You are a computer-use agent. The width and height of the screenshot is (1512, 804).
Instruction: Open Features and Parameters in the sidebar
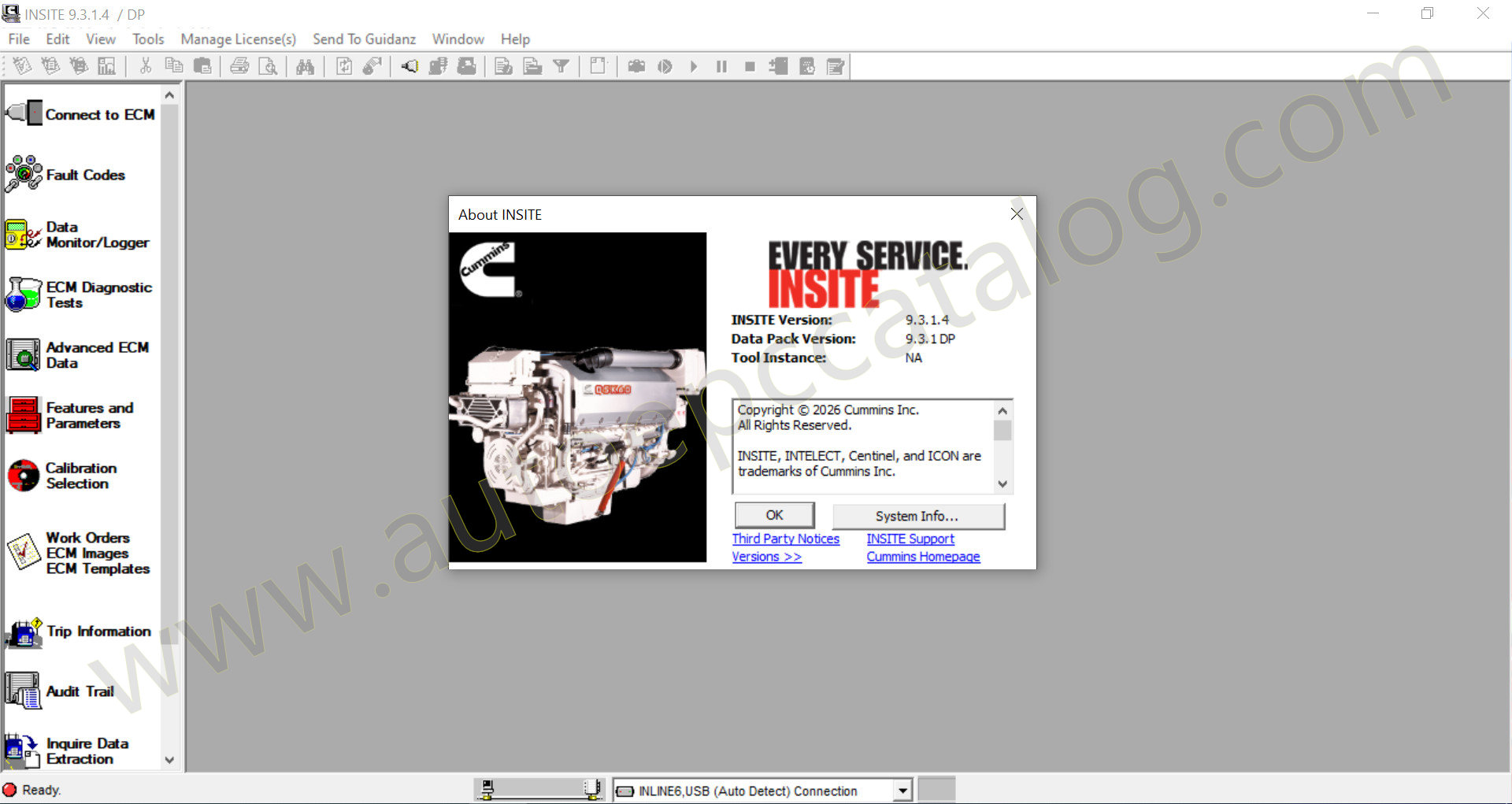(70, 415)
